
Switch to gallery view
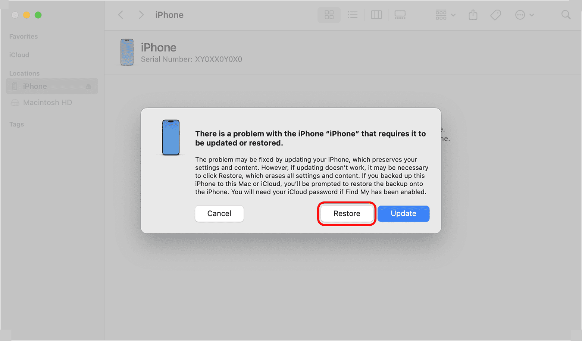coord(400,15)
